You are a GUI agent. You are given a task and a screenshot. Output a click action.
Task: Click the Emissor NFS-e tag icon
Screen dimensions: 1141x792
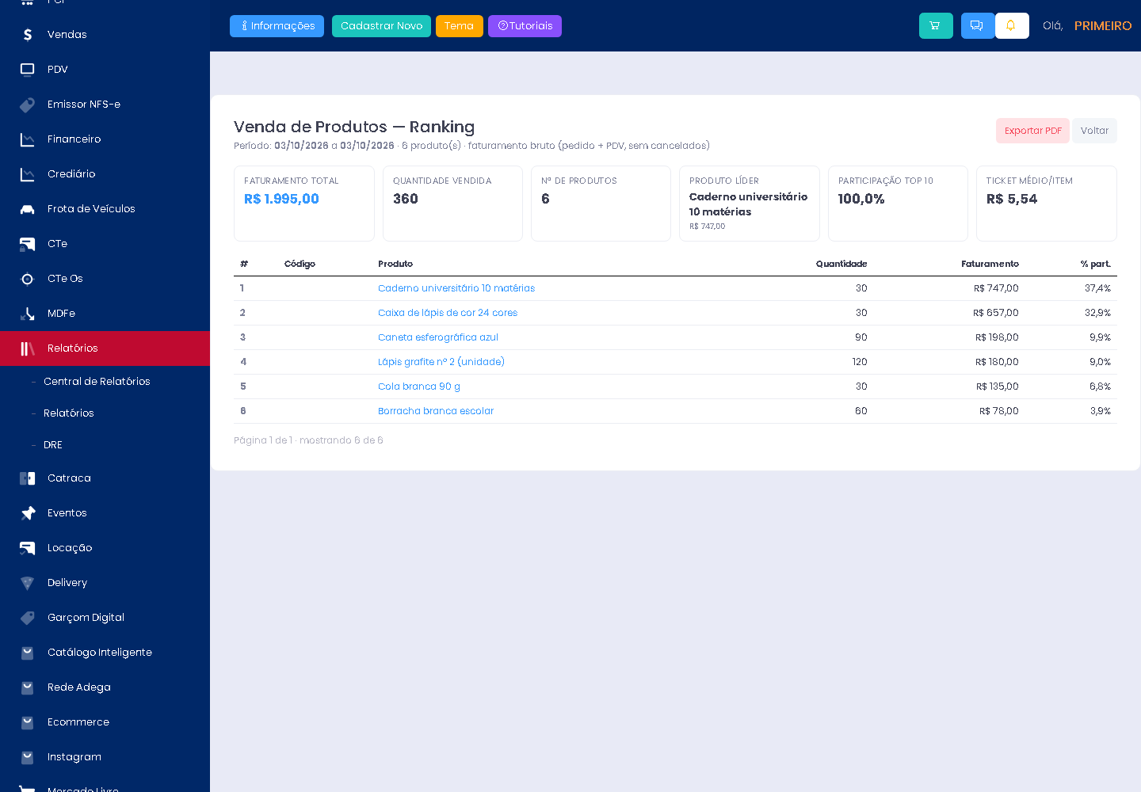tap(27, 105)
